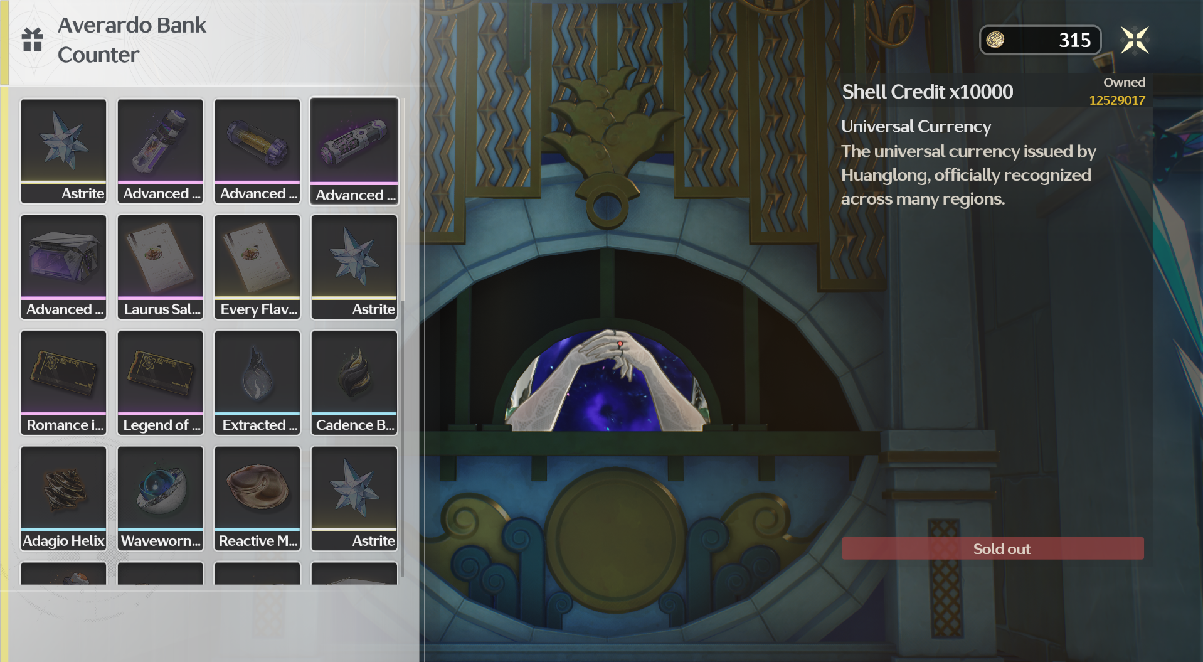
Task: Click the red Sold out button
Action: [x=992, y=548]
